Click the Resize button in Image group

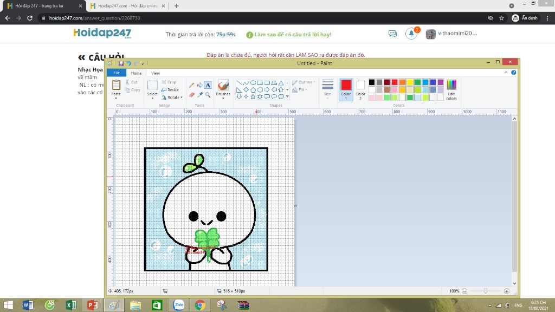click(x=170, y=90)
